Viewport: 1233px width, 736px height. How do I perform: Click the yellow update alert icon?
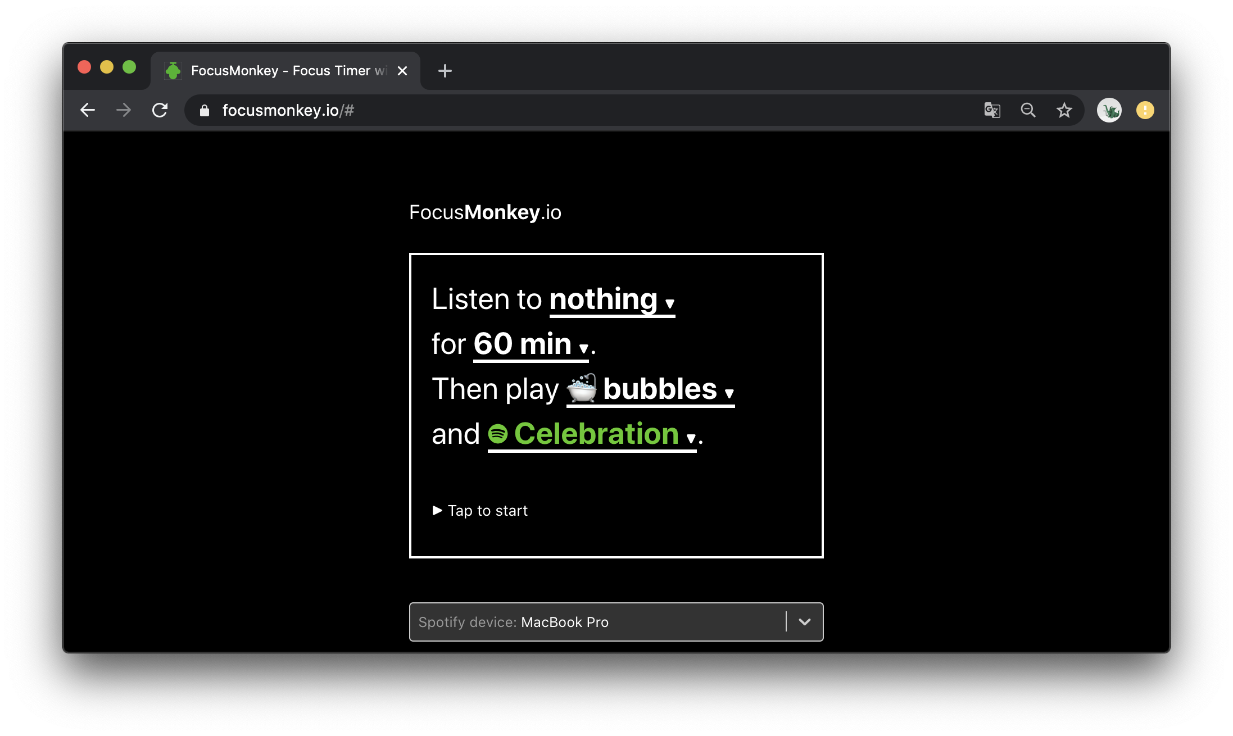coord(1145,110)
